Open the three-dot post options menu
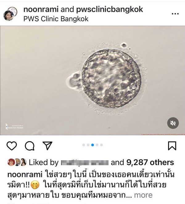The height and width of the screenshot is (204, 185). point(175,14)
